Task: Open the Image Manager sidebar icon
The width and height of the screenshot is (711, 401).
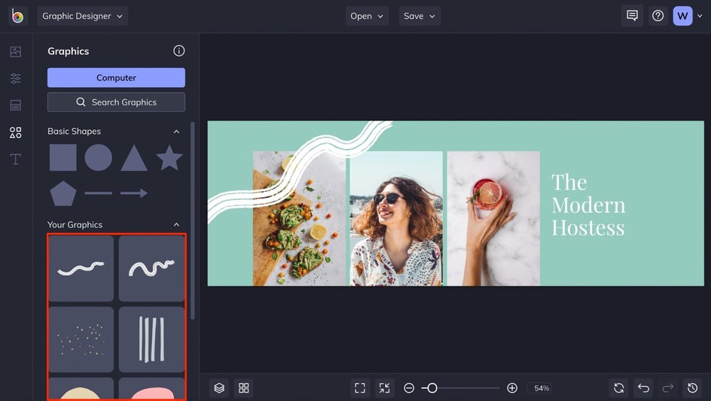Action: [15, 52]
